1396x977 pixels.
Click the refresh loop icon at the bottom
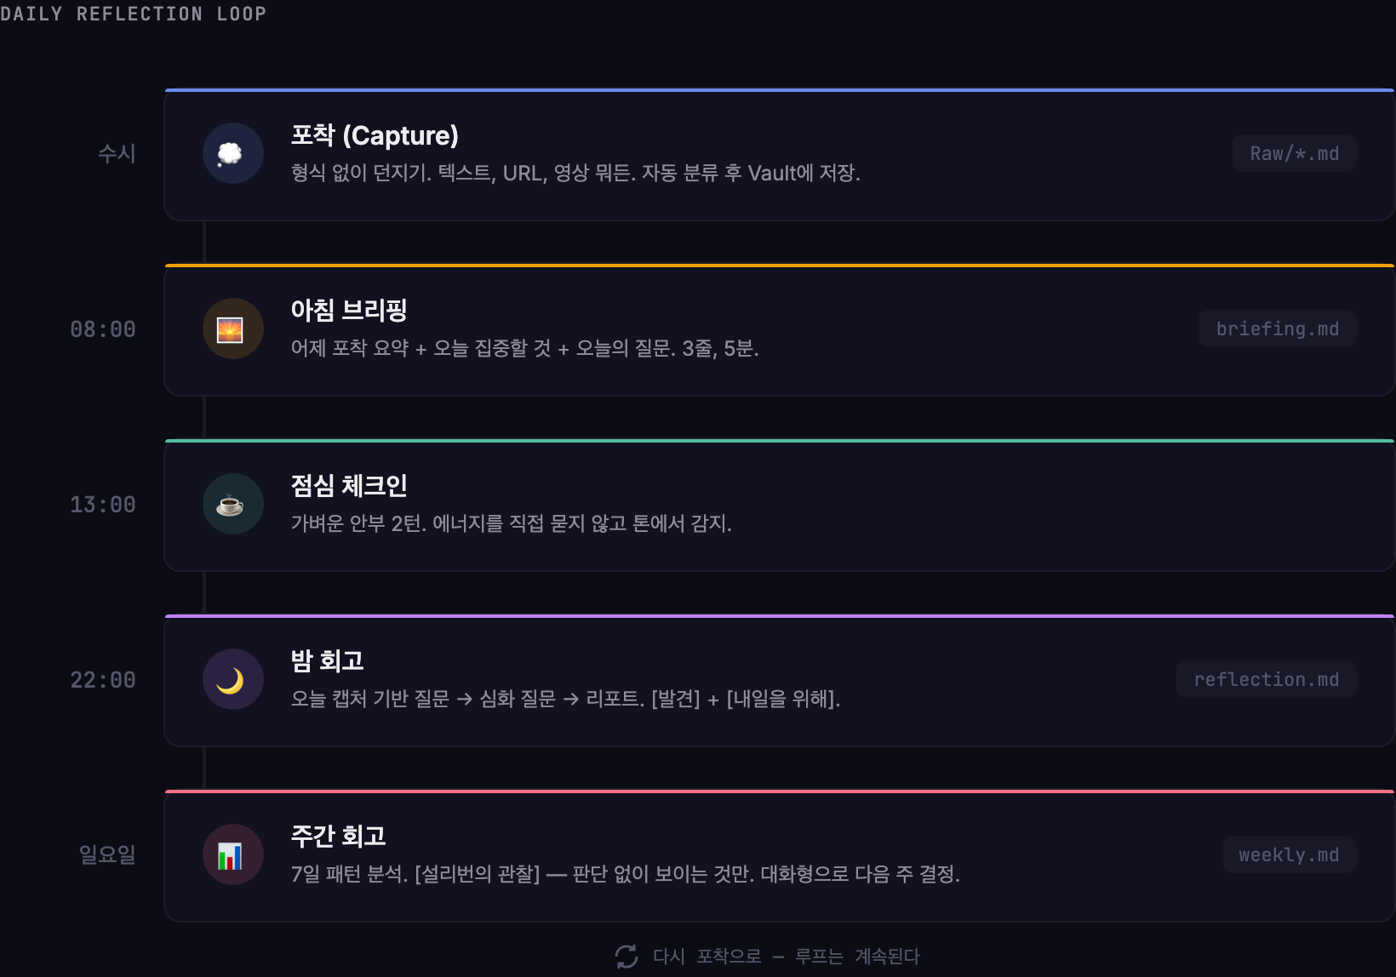pos(627,956)
